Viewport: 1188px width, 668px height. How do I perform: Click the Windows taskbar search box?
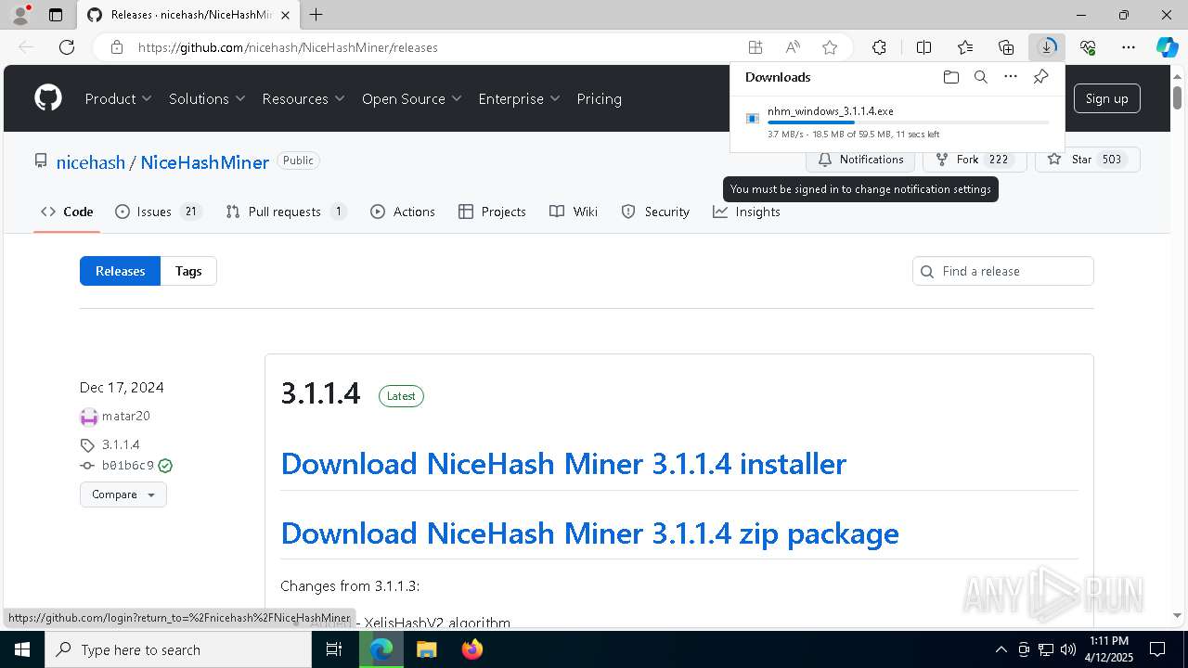[178, 649]
